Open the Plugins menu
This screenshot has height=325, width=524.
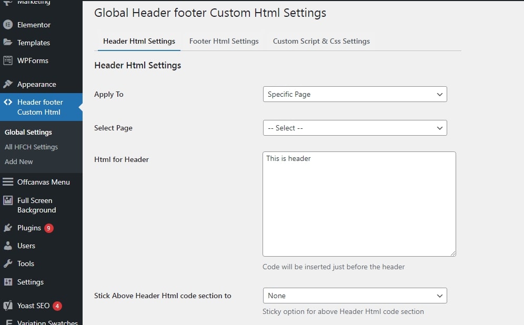(28, 228)
